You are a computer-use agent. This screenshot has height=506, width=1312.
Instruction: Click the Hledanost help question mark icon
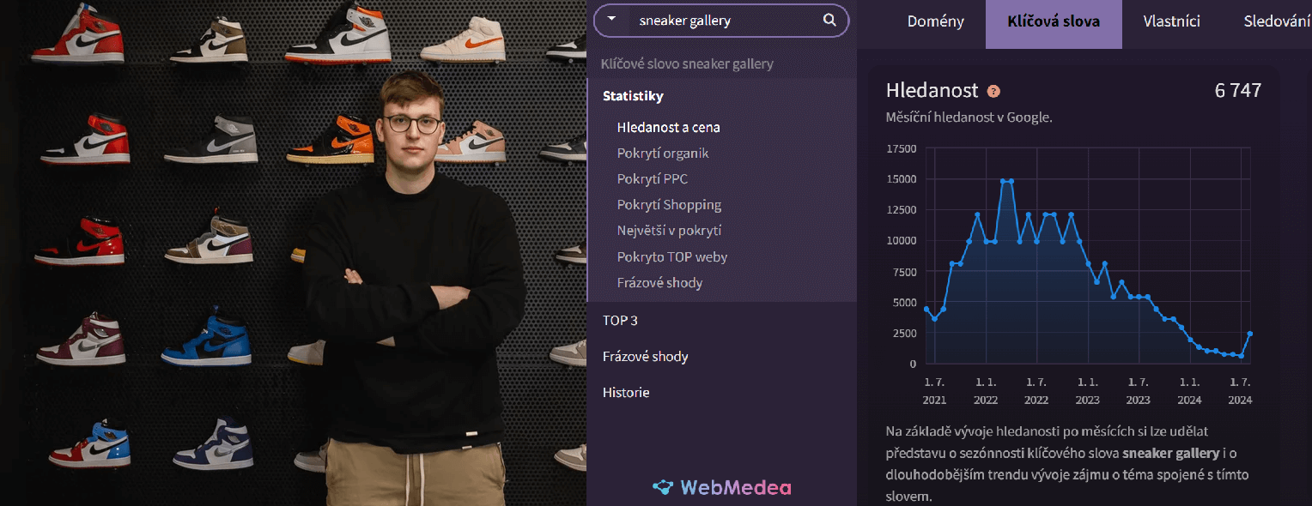tap(993, 91)
